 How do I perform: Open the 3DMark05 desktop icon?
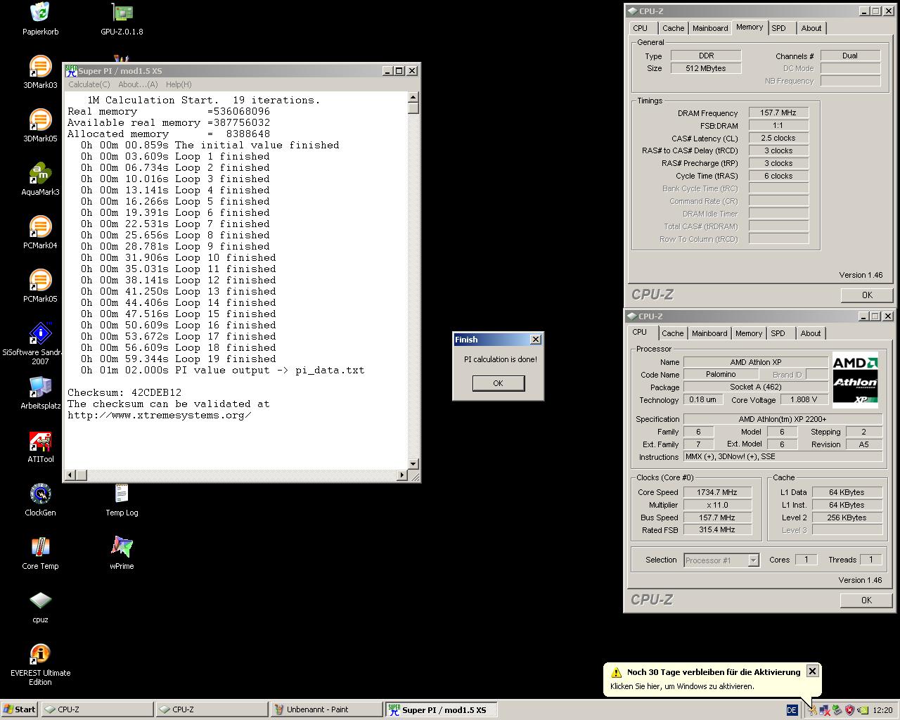tap(40, 120)
